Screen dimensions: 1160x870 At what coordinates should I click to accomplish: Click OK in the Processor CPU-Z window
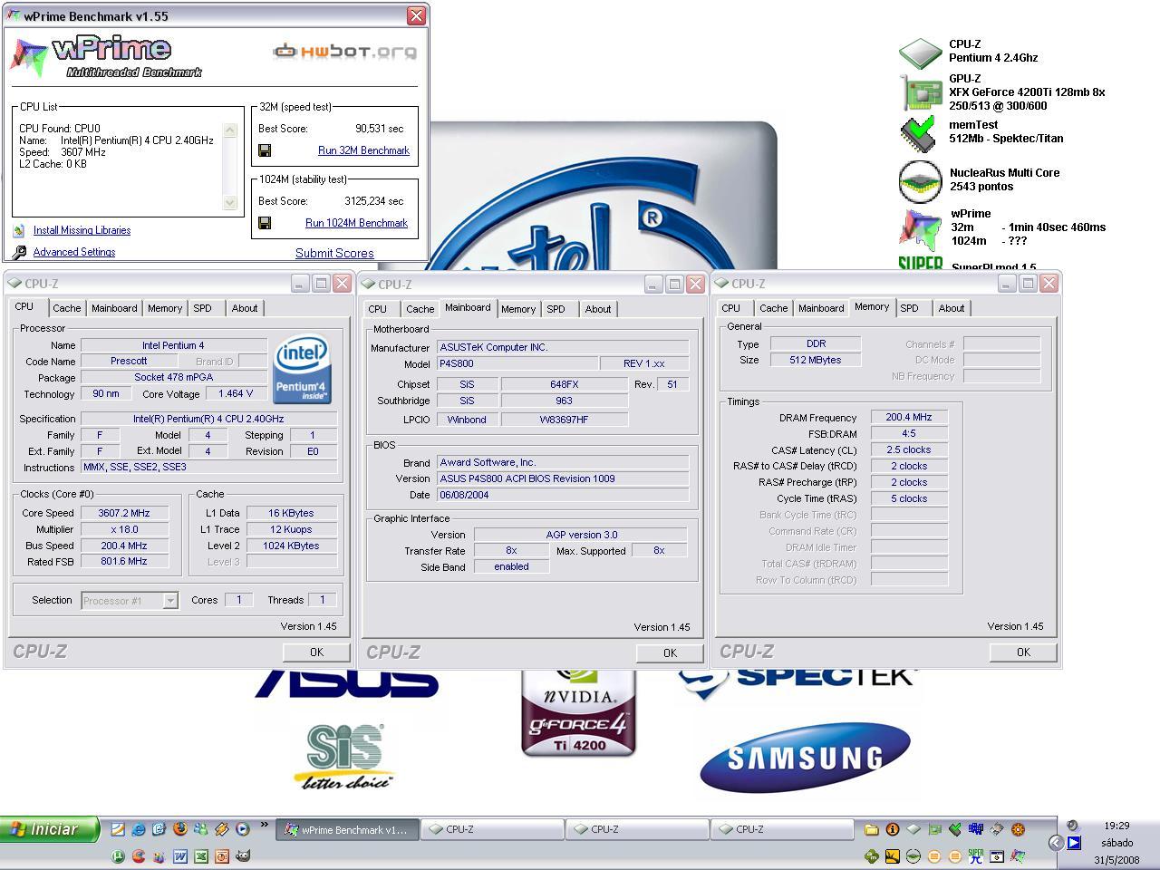click(x=316, y=652)
